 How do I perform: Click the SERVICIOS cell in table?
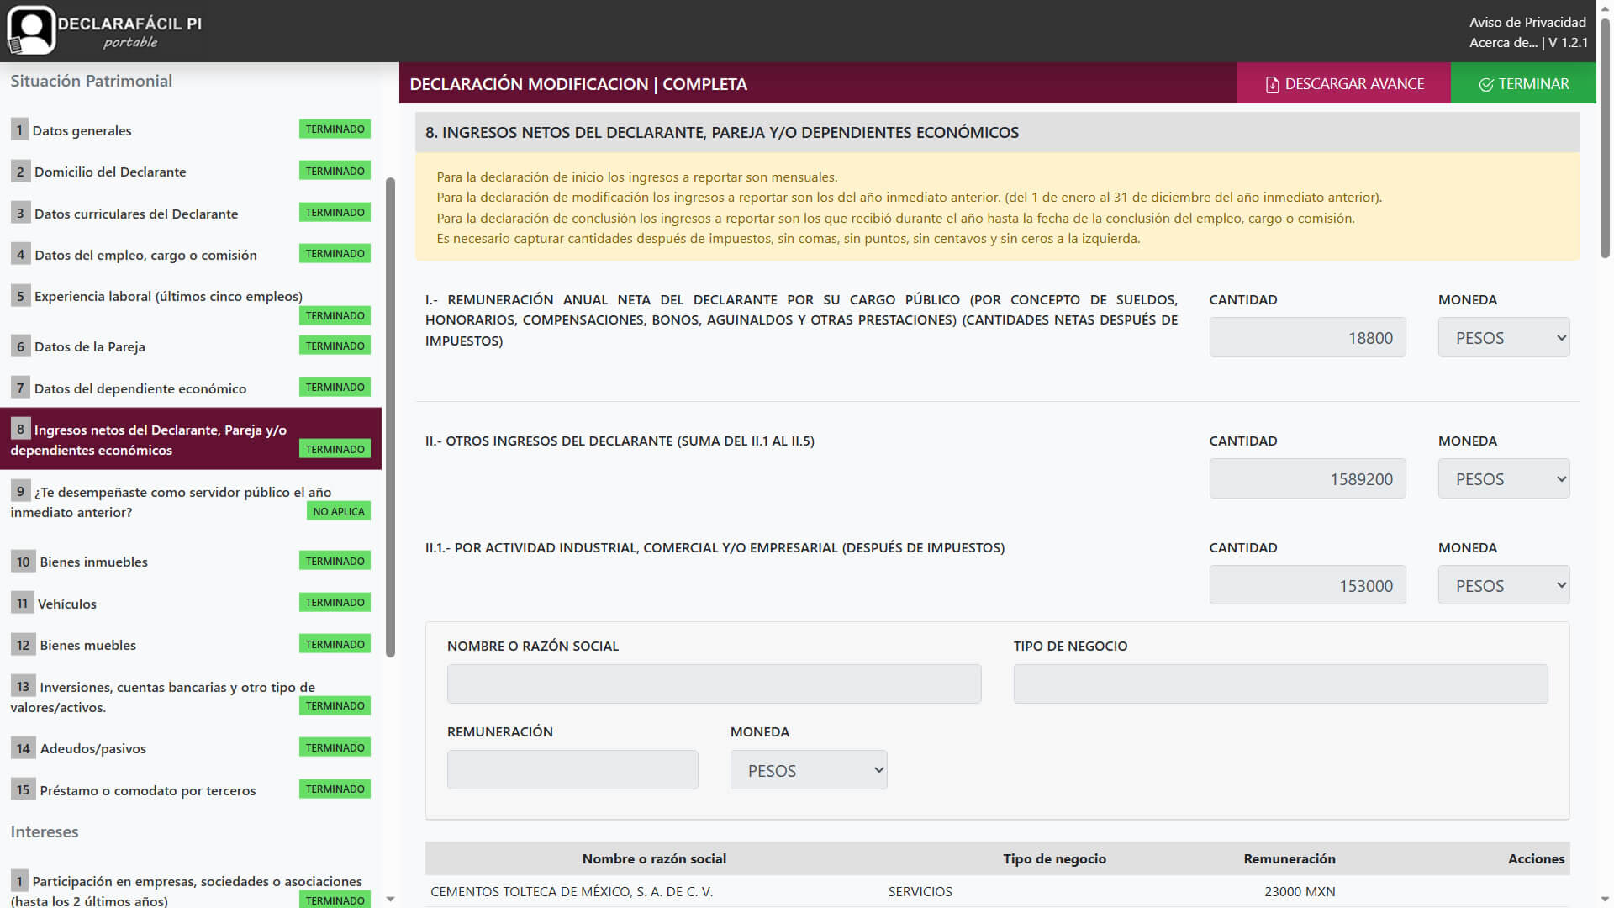click(x=920, y=891)
